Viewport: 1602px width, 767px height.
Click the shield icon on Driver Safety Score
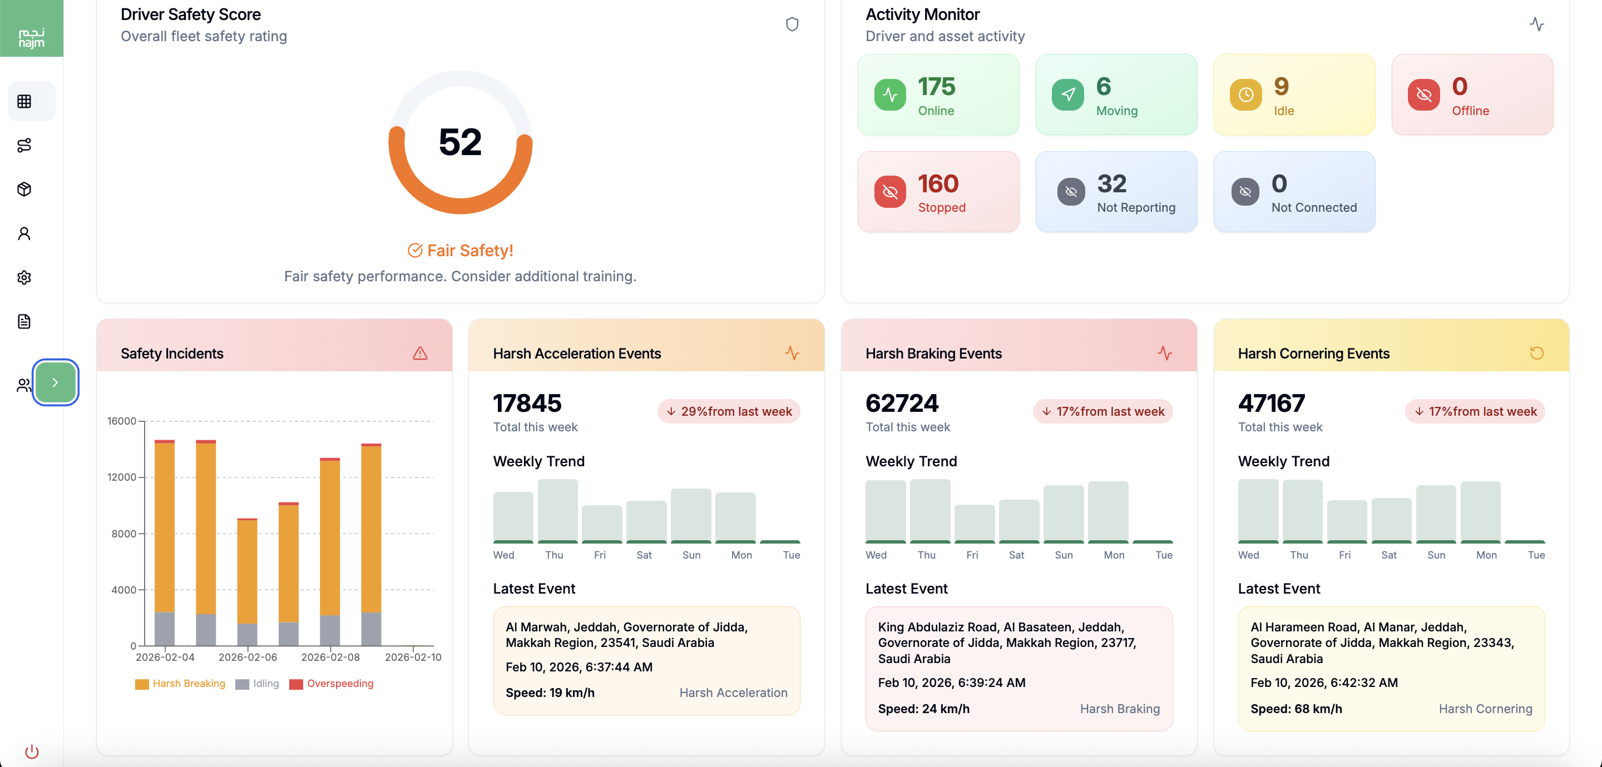(x=792, y=24)
